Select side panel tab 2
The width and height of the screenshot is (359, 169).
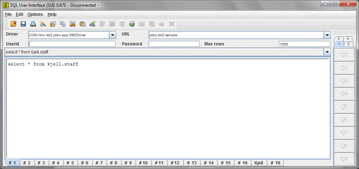click(x=349, y=44)
